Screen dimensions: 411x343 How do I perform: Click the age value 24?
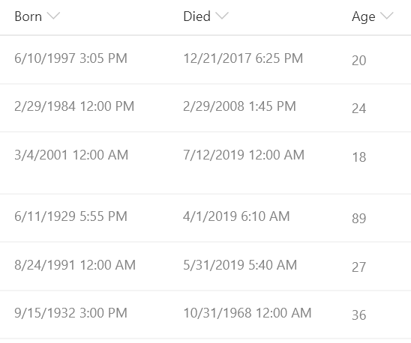(358, 109)
